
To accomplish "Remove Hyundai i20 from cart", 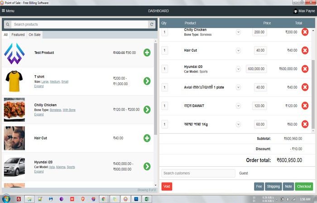I will (x=305, y=69).
